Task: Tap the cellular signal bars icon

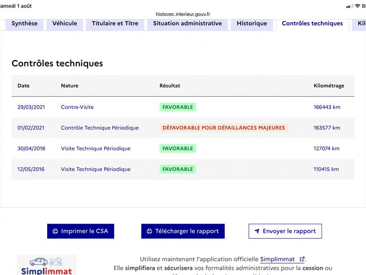Action: 350,6
